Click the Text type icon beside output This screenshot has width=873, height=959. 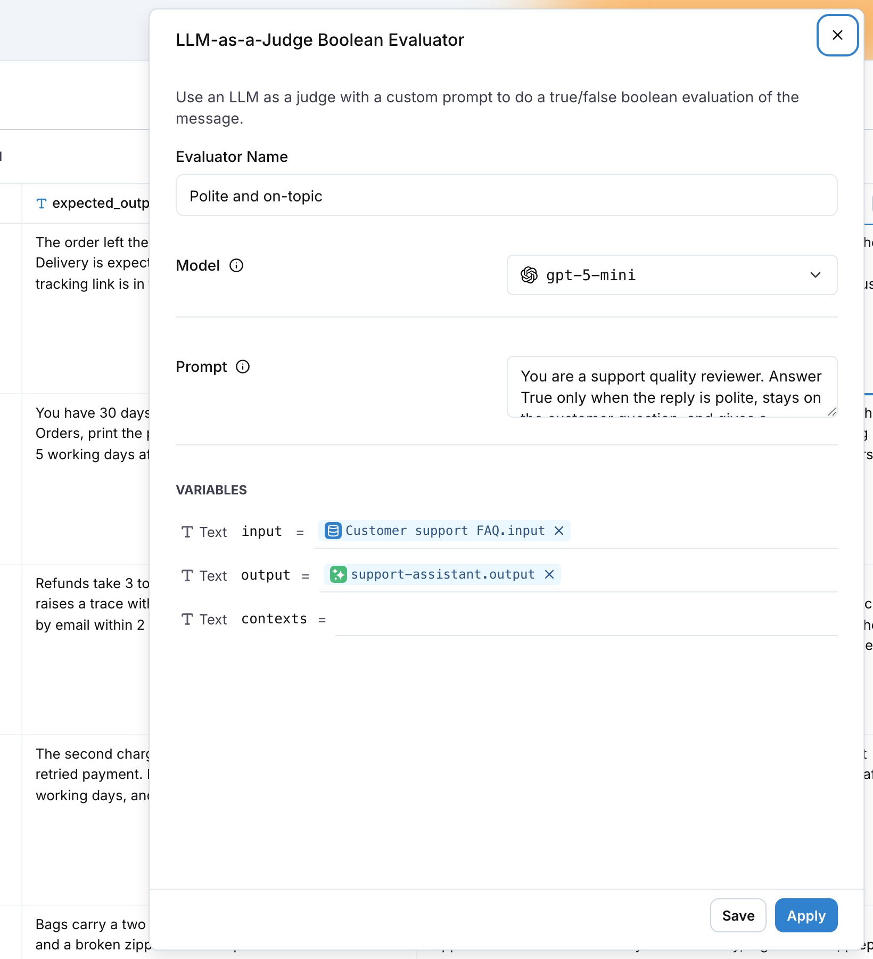point(187,575)
